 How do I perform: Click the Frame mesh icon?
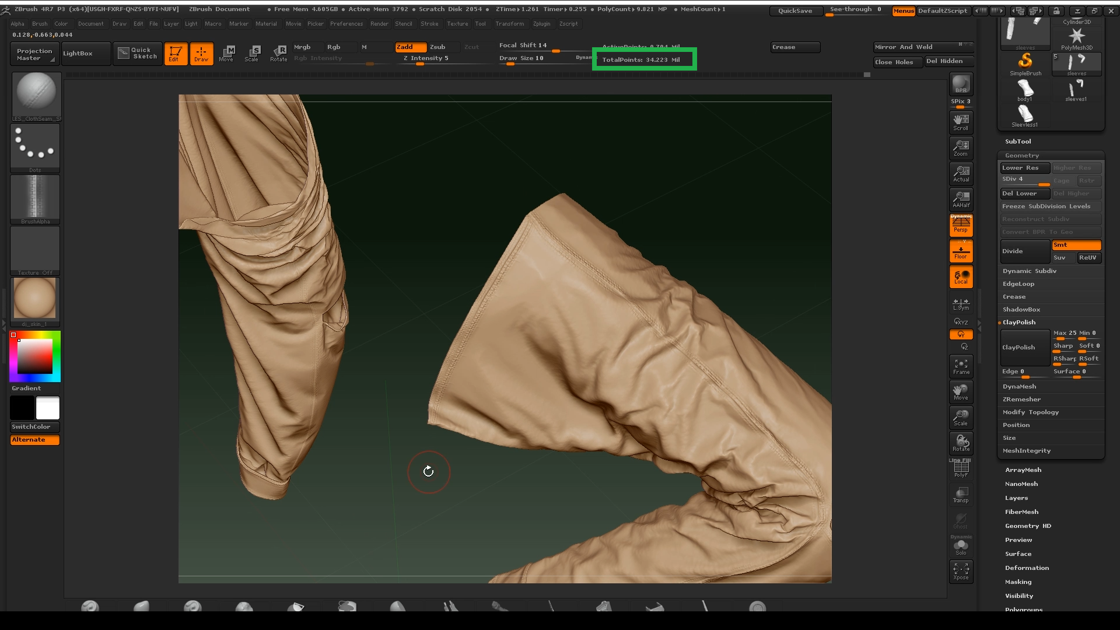tap(961, 366)
